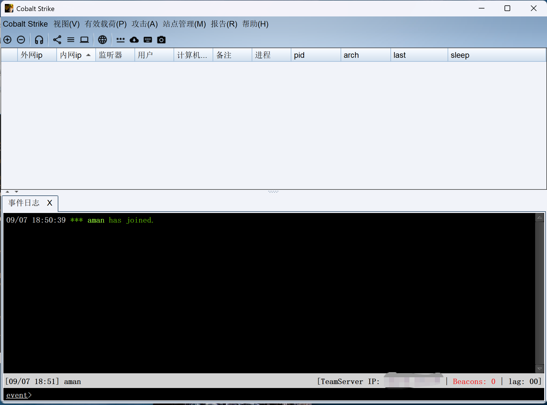Switch to the target view laptop icon
547x405 pixels.
pyautogui.click(x=84, y=40)
